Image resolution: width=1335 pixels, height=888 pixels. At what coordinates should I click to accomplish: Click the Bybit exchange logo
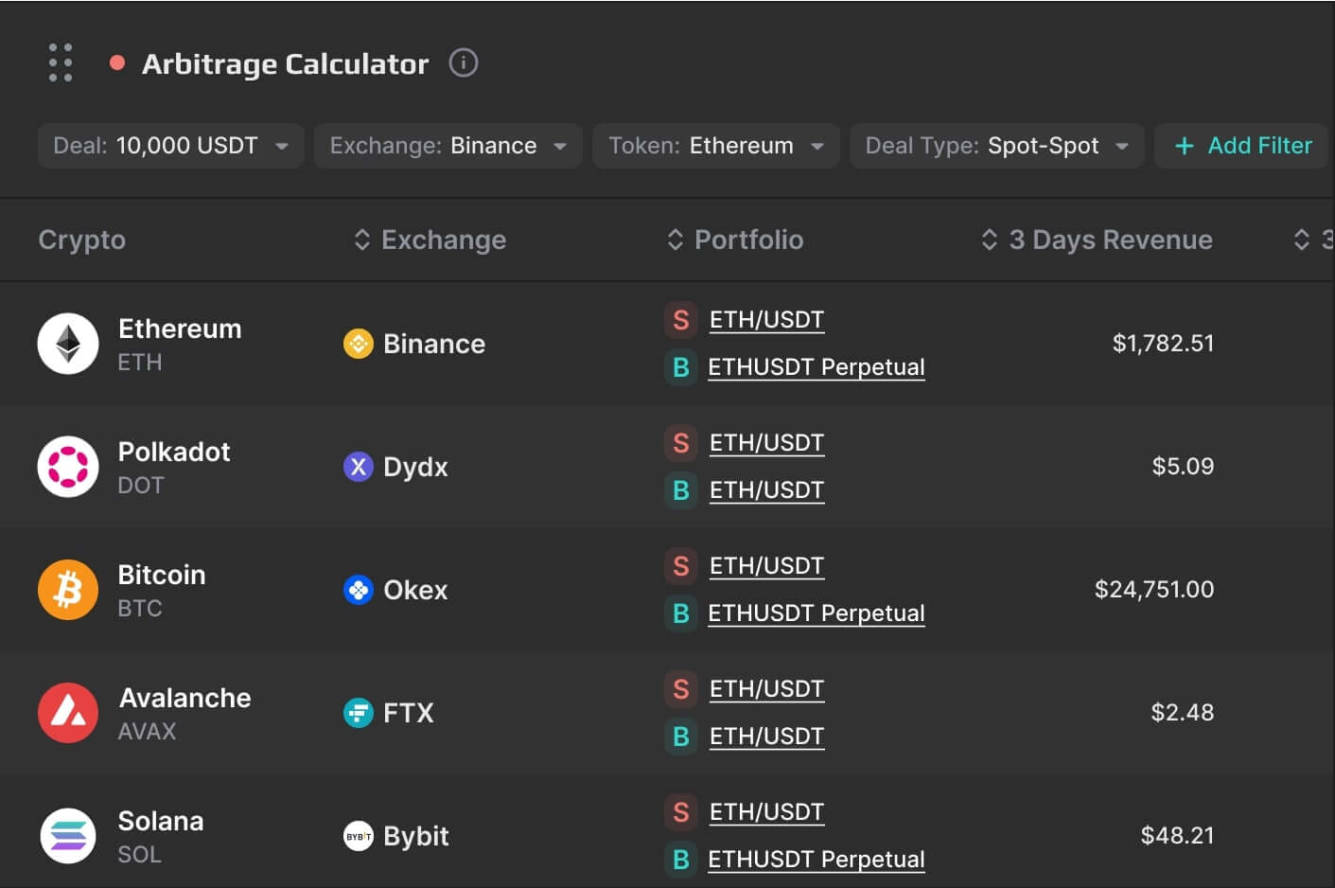pyautogui.click(x=360, y=835)
